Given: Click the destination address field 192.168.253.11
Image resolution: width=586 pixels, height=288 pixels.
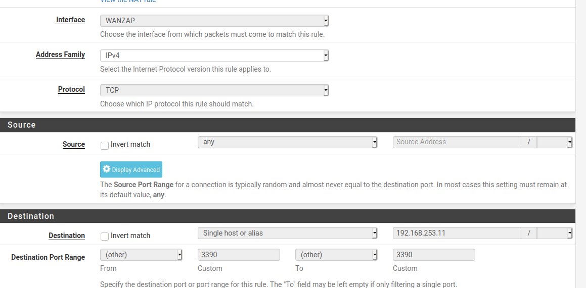Looking at the screenshot, I should (x=457, y=233).
